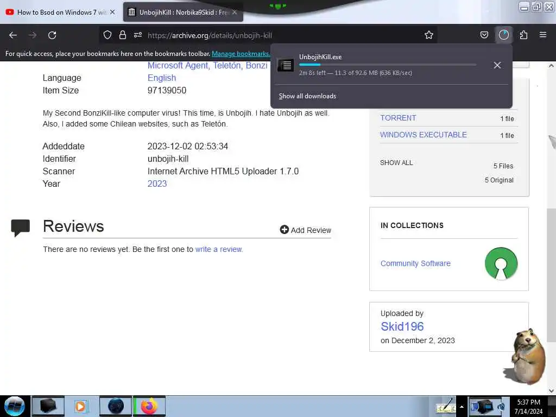Click the page vertical scrollbar
556x417 pixels.
click(x=551, y=275)
